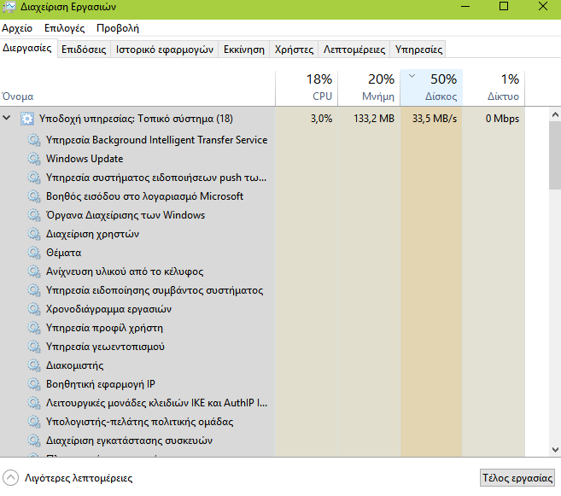
Task: Click gear icon beside Χρονοδιάγραμμα εργασιών
Action: [x=34, y=309]
